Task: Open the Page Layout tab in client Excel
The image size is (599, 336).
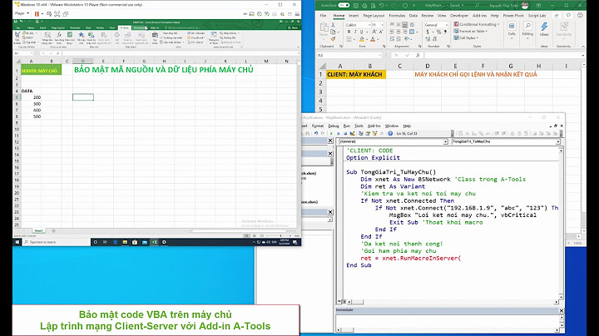Action: pos(374,16)
